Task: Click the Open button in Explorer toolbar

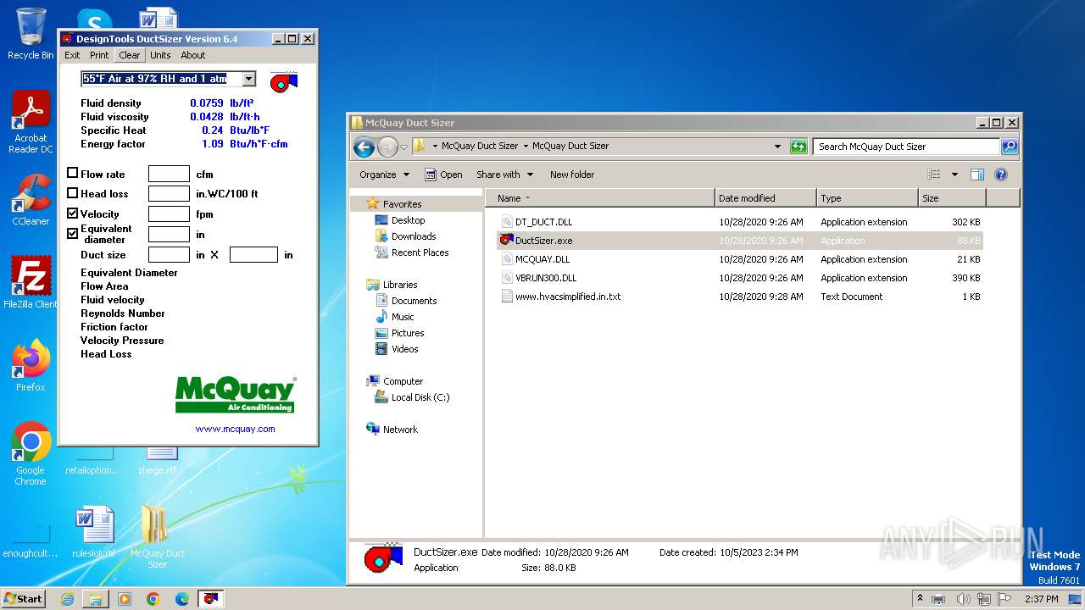Action: coord(443,175)
